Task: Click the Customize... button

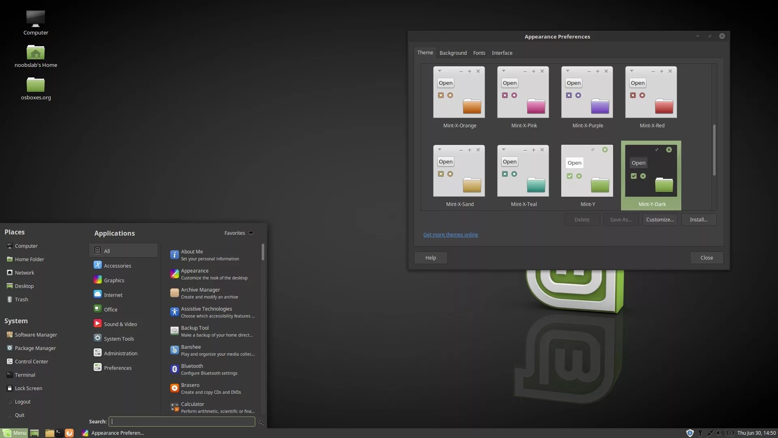Action: point(660,219)
